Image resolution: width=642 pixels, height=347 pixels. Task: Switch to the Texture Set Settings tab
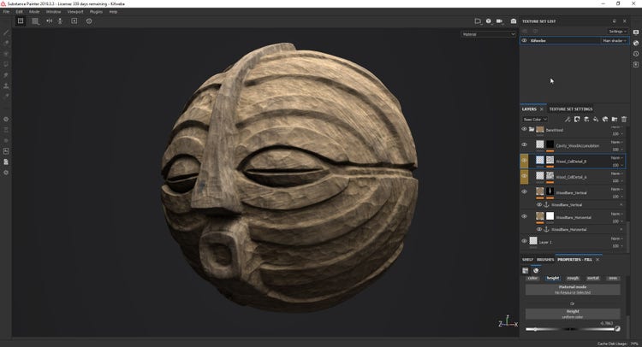570,109
